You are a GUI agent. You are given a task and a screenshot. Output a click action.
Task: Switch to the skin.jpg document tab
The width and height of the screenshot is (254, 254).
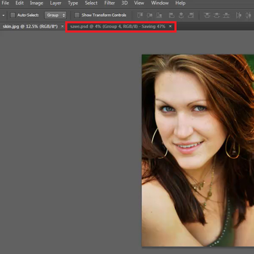[x=30, y=26]
